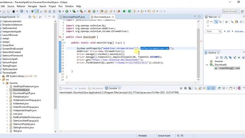Viewport: 245px width, 138px height.
Task: Click the Terminate stop icon in Console
Action: point(181,89)
